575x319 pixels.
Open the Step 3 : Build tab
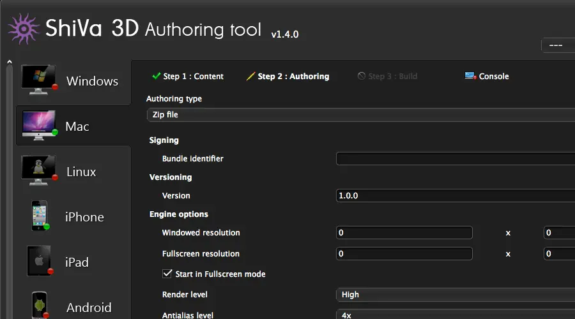[x=388, y=76]
